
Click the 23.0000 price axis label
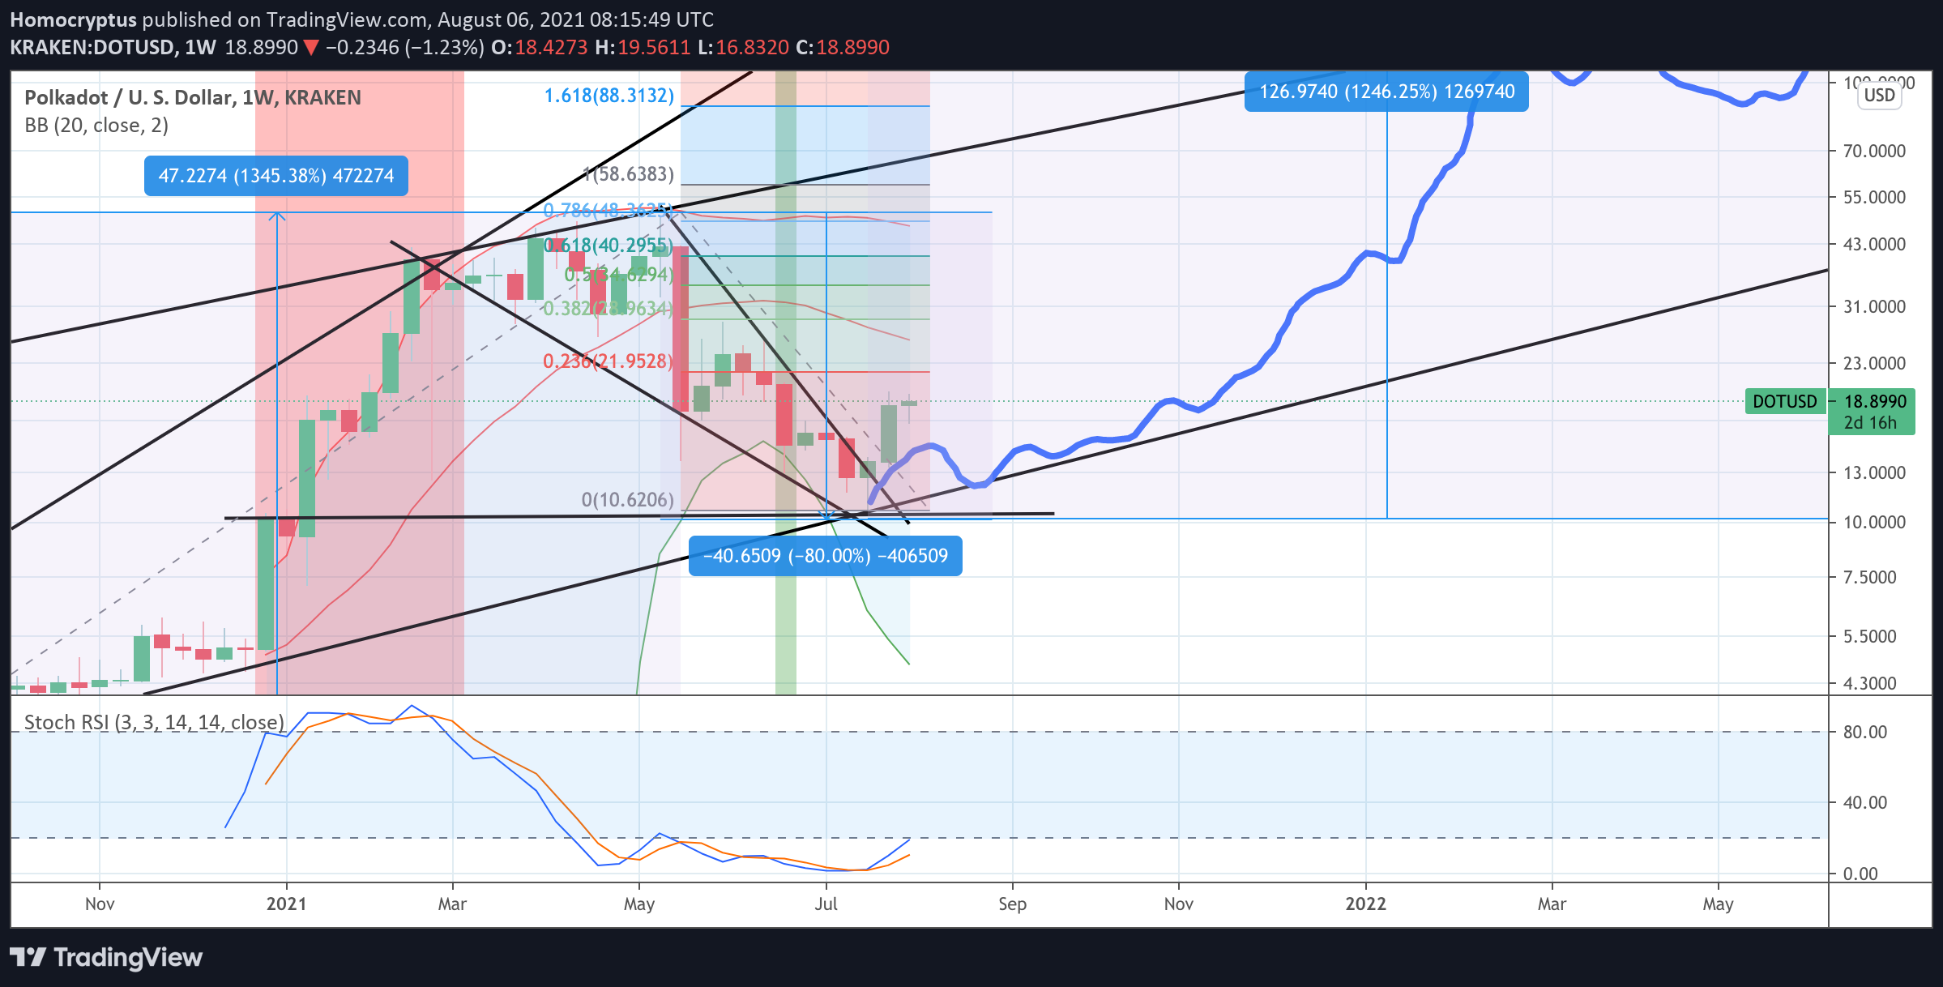(x=1874, y=363)
